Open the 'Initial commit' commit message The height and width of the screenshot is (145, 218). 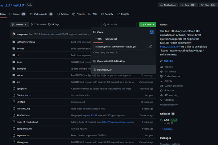tap(78, 102)
